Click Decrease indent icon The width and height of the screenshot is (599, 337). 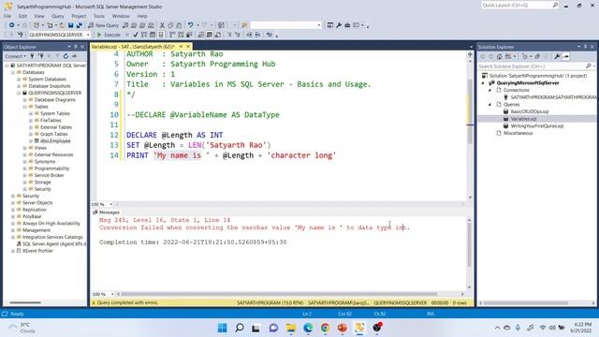pos(249,35)
